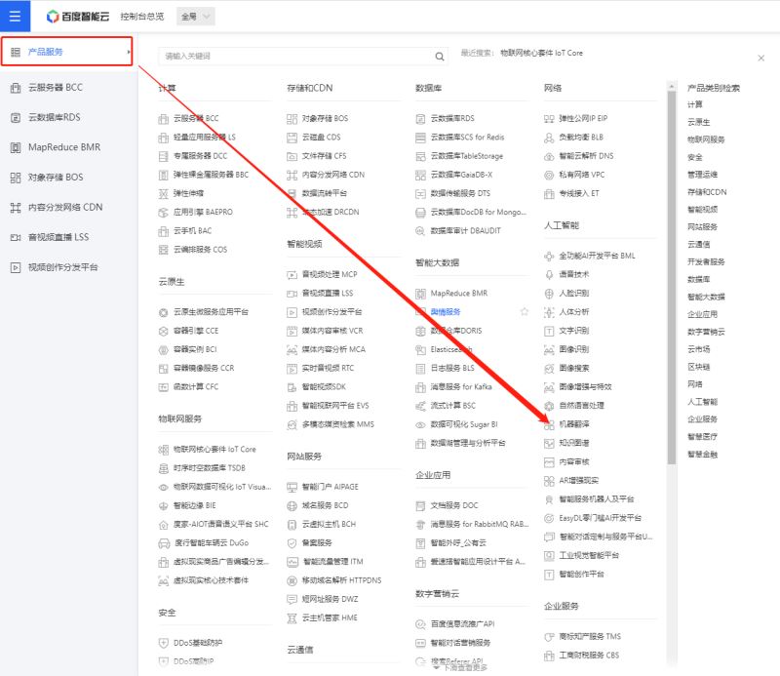Jump to 云原生 in category index
This screenshot has height=676, width=780.
click(x=698, y=122)
